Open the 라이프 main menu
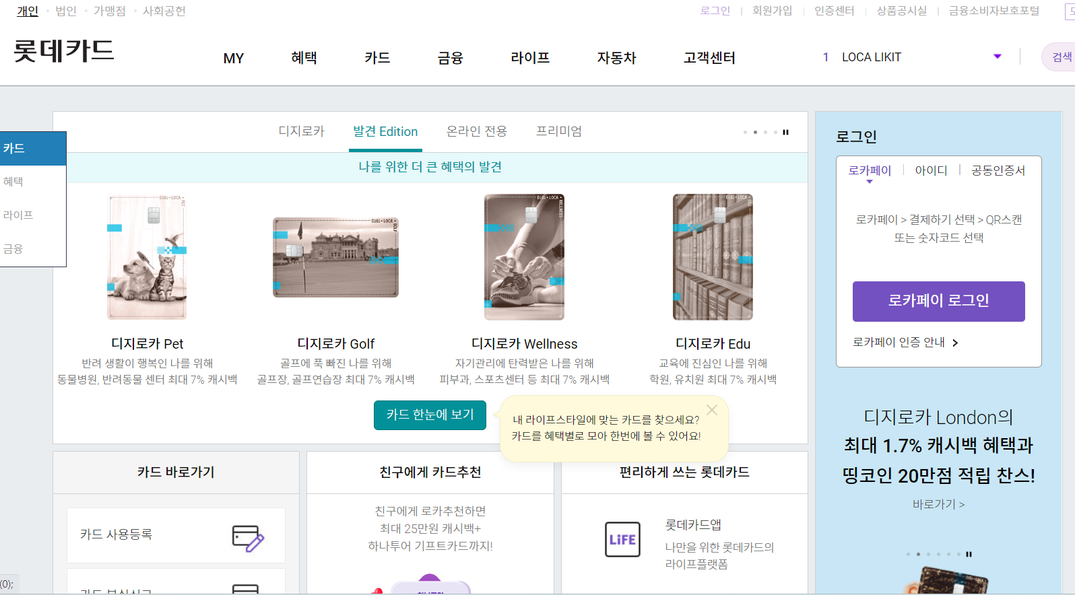The height and width of the screenshot is (595, 1075). [x=530, y=58]
